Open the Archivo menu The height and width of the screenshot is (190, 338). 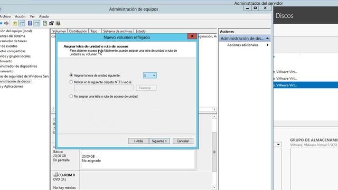point(5,16)
